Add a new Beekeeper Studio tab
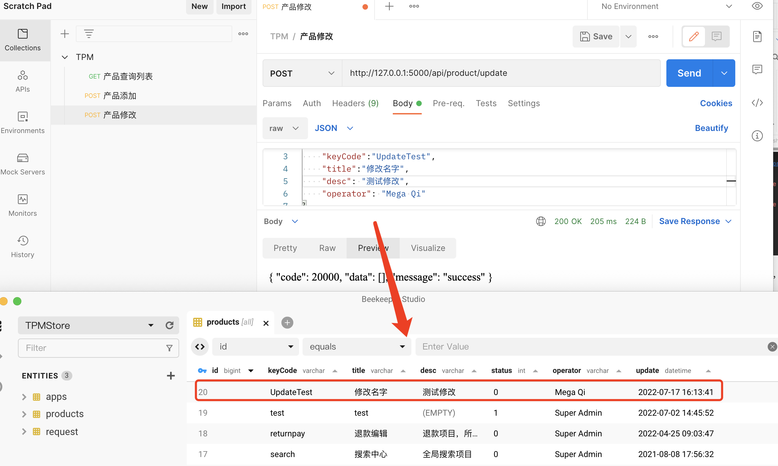778x466 pixels. tap(287, 323)
